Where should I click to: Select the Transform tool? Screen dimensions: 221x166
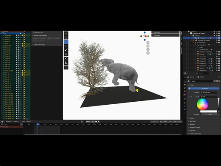[66, 54]
